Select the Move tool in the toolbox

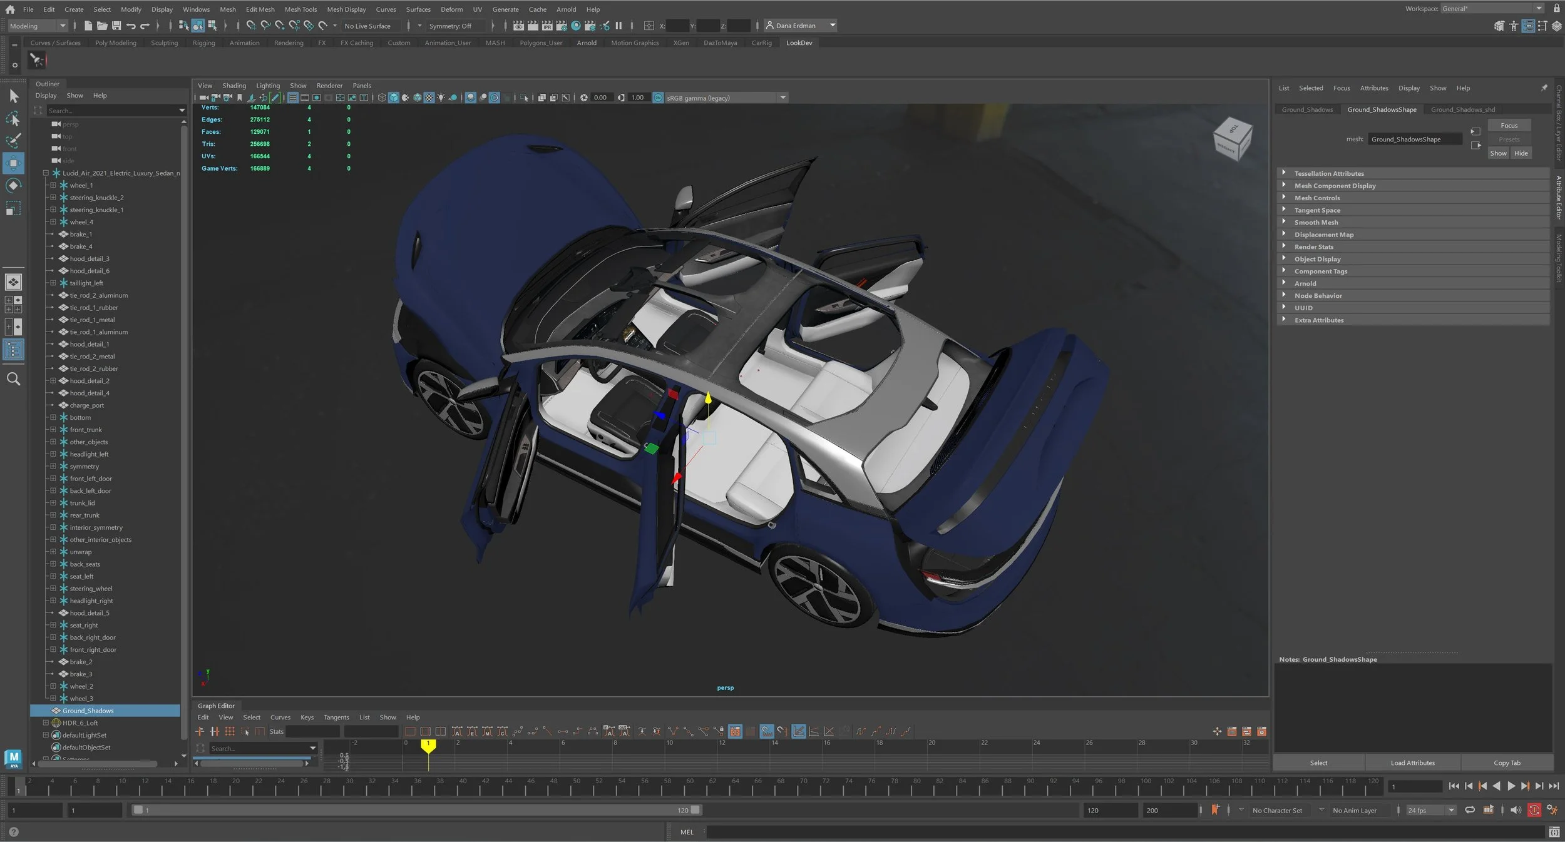[x=13, y=163]
